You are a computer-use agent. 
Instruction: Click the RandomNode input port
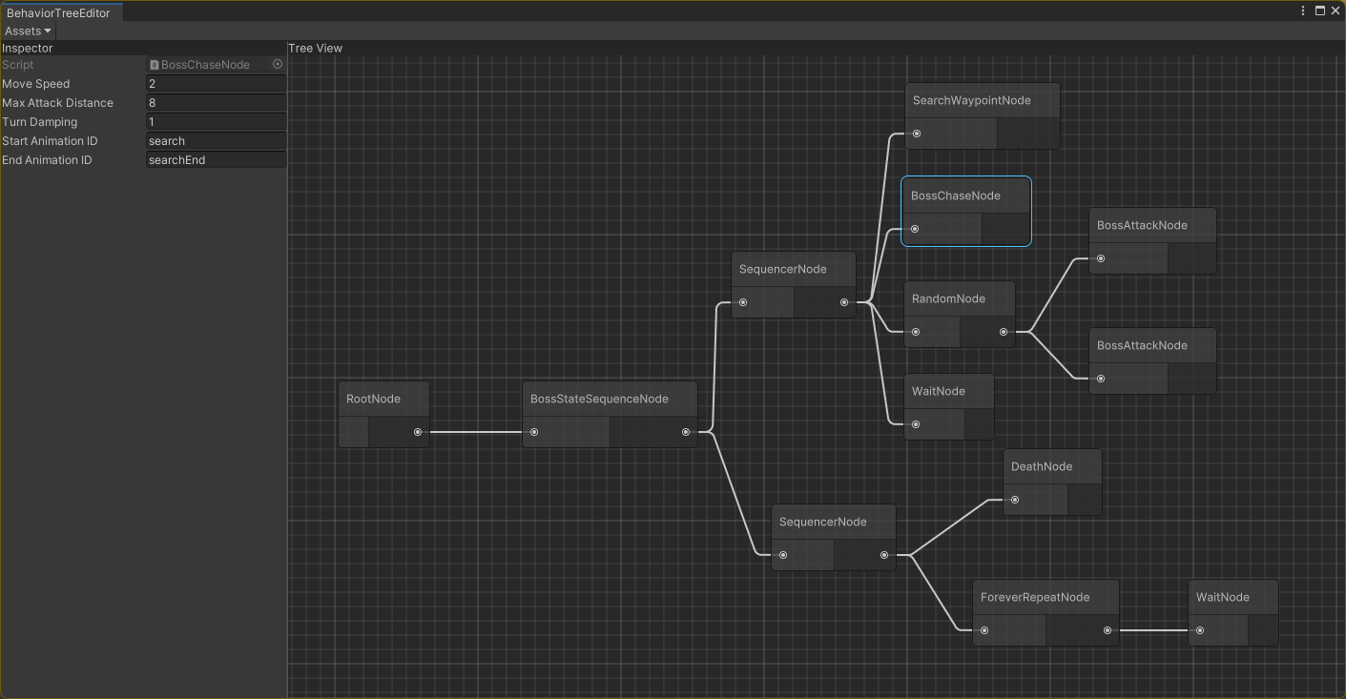916,332
